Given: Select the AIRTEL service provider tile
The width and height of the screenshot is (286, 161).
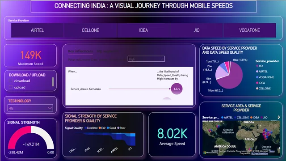Looking at the screenshot, I should pos(38,30).
